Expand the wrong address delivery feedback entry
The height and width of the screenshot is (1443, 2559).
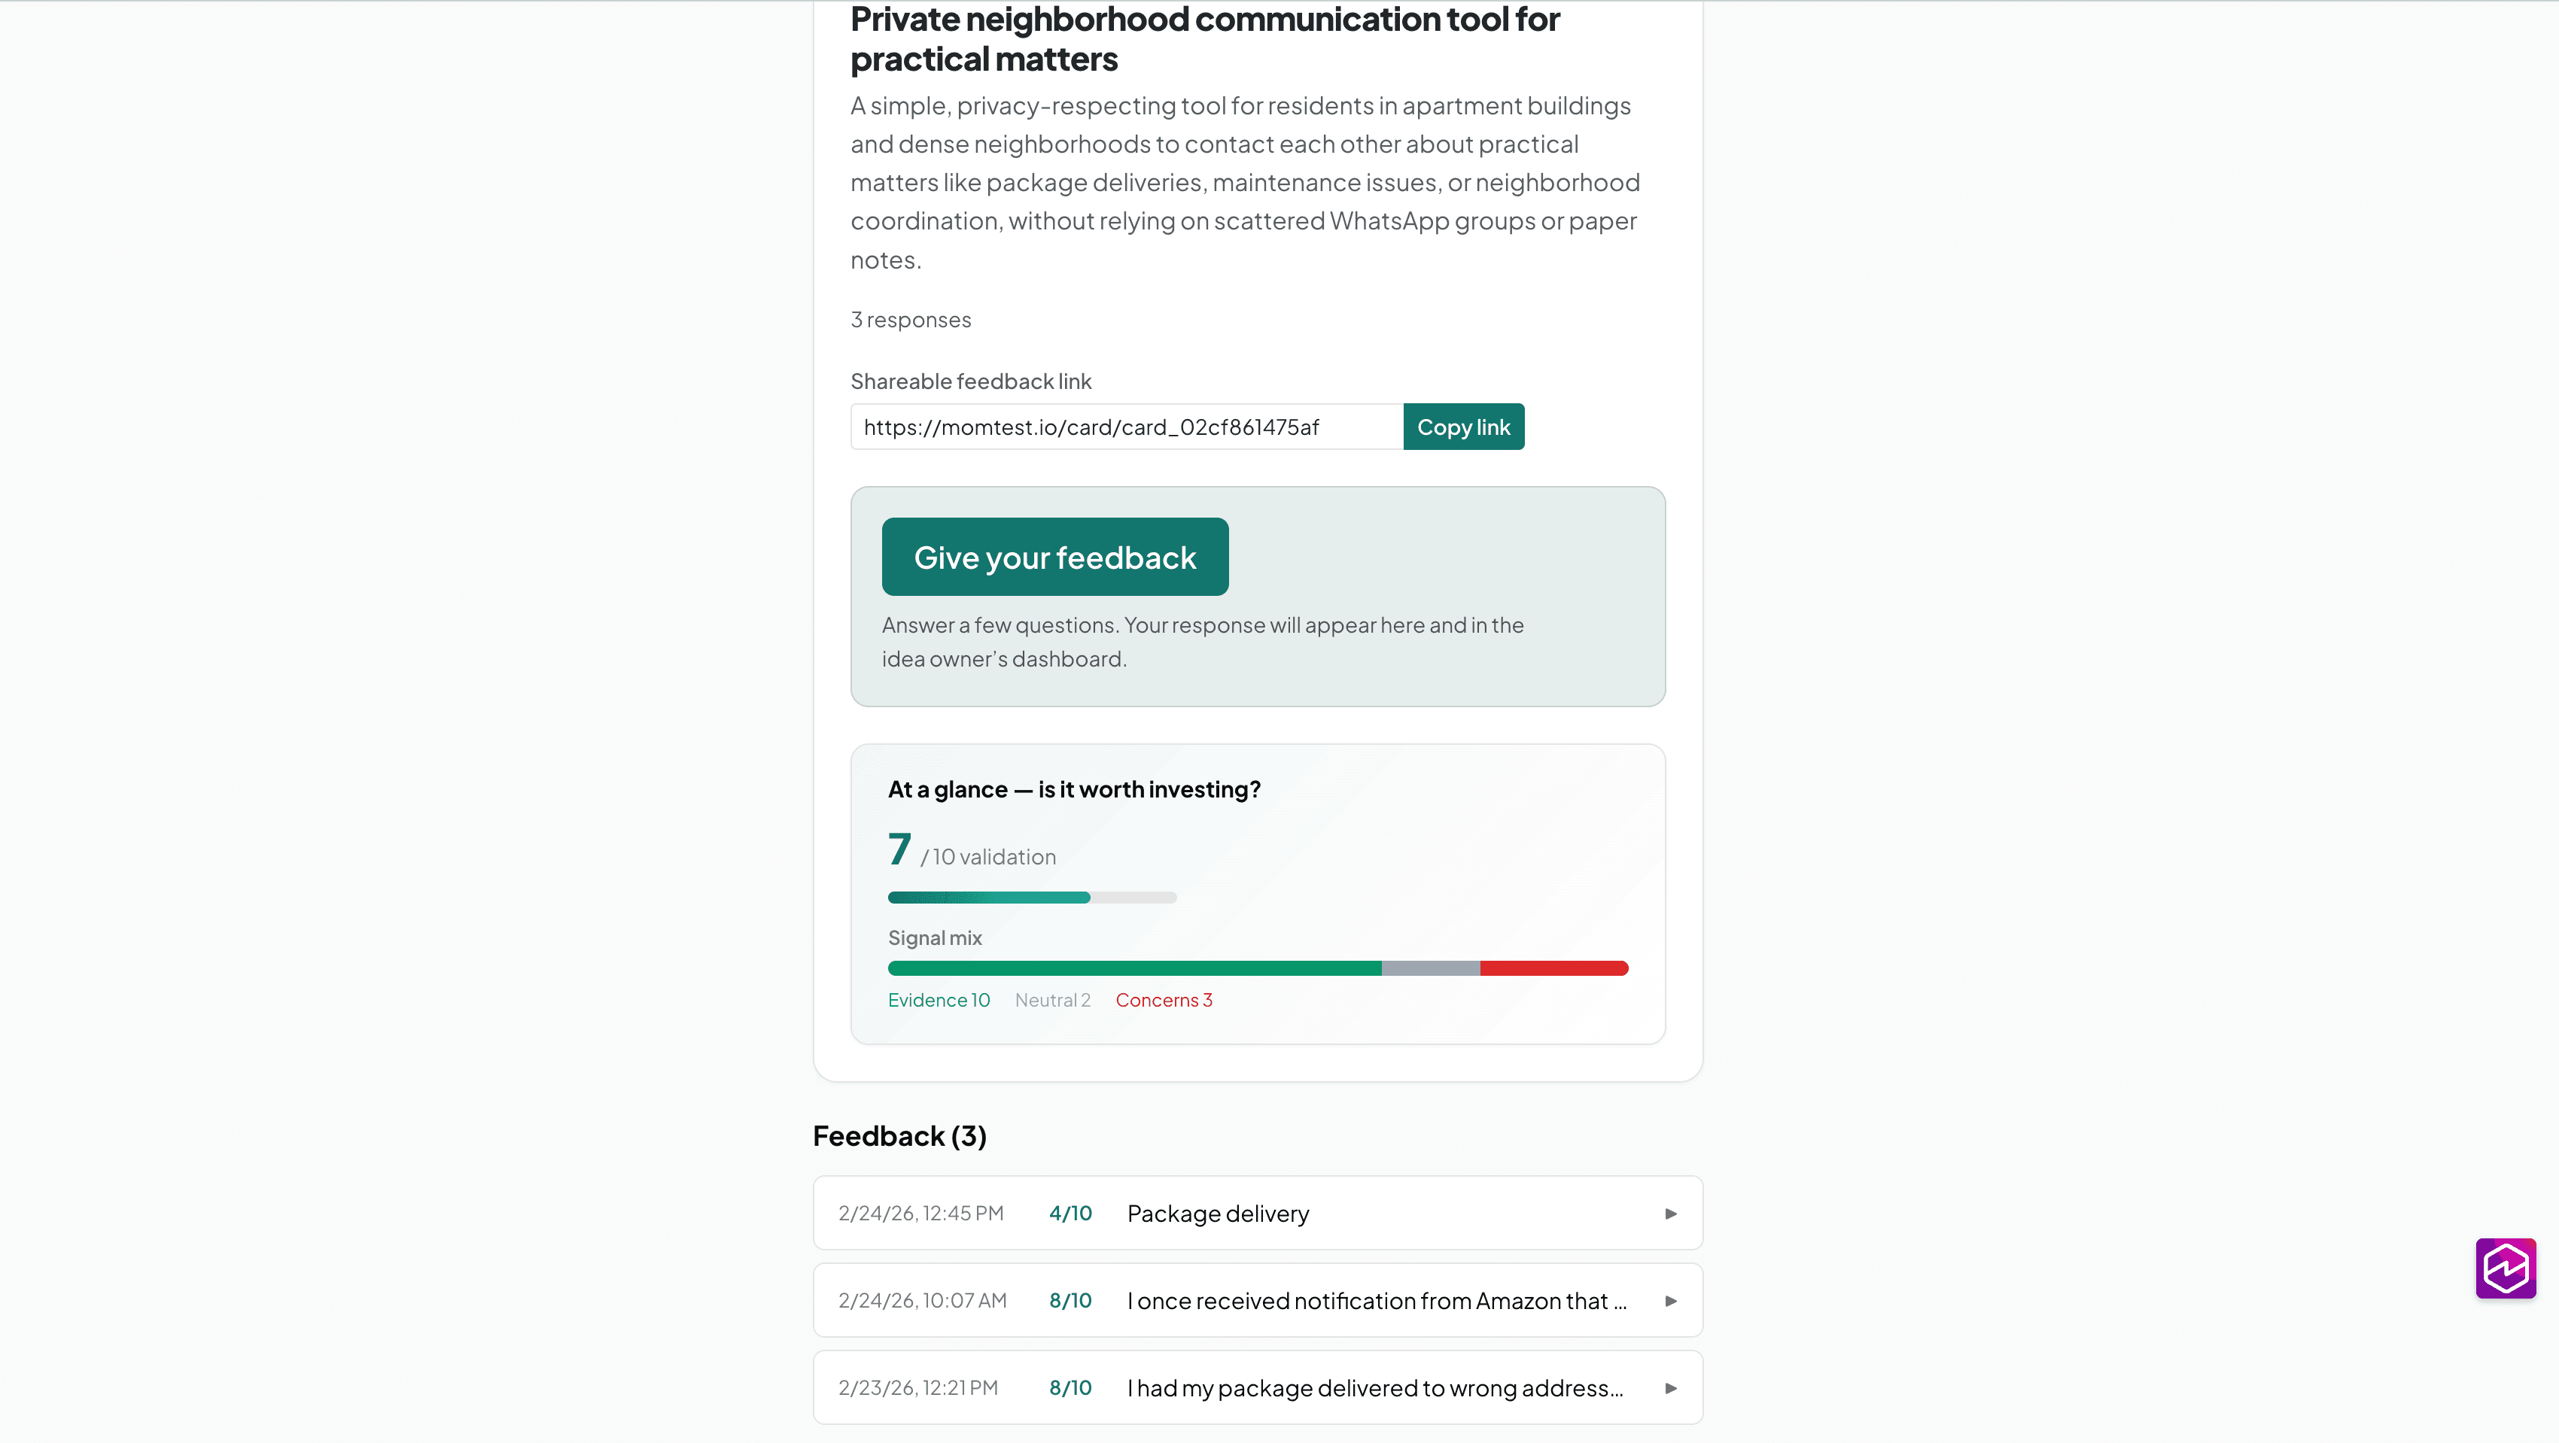(1671, 1387)
